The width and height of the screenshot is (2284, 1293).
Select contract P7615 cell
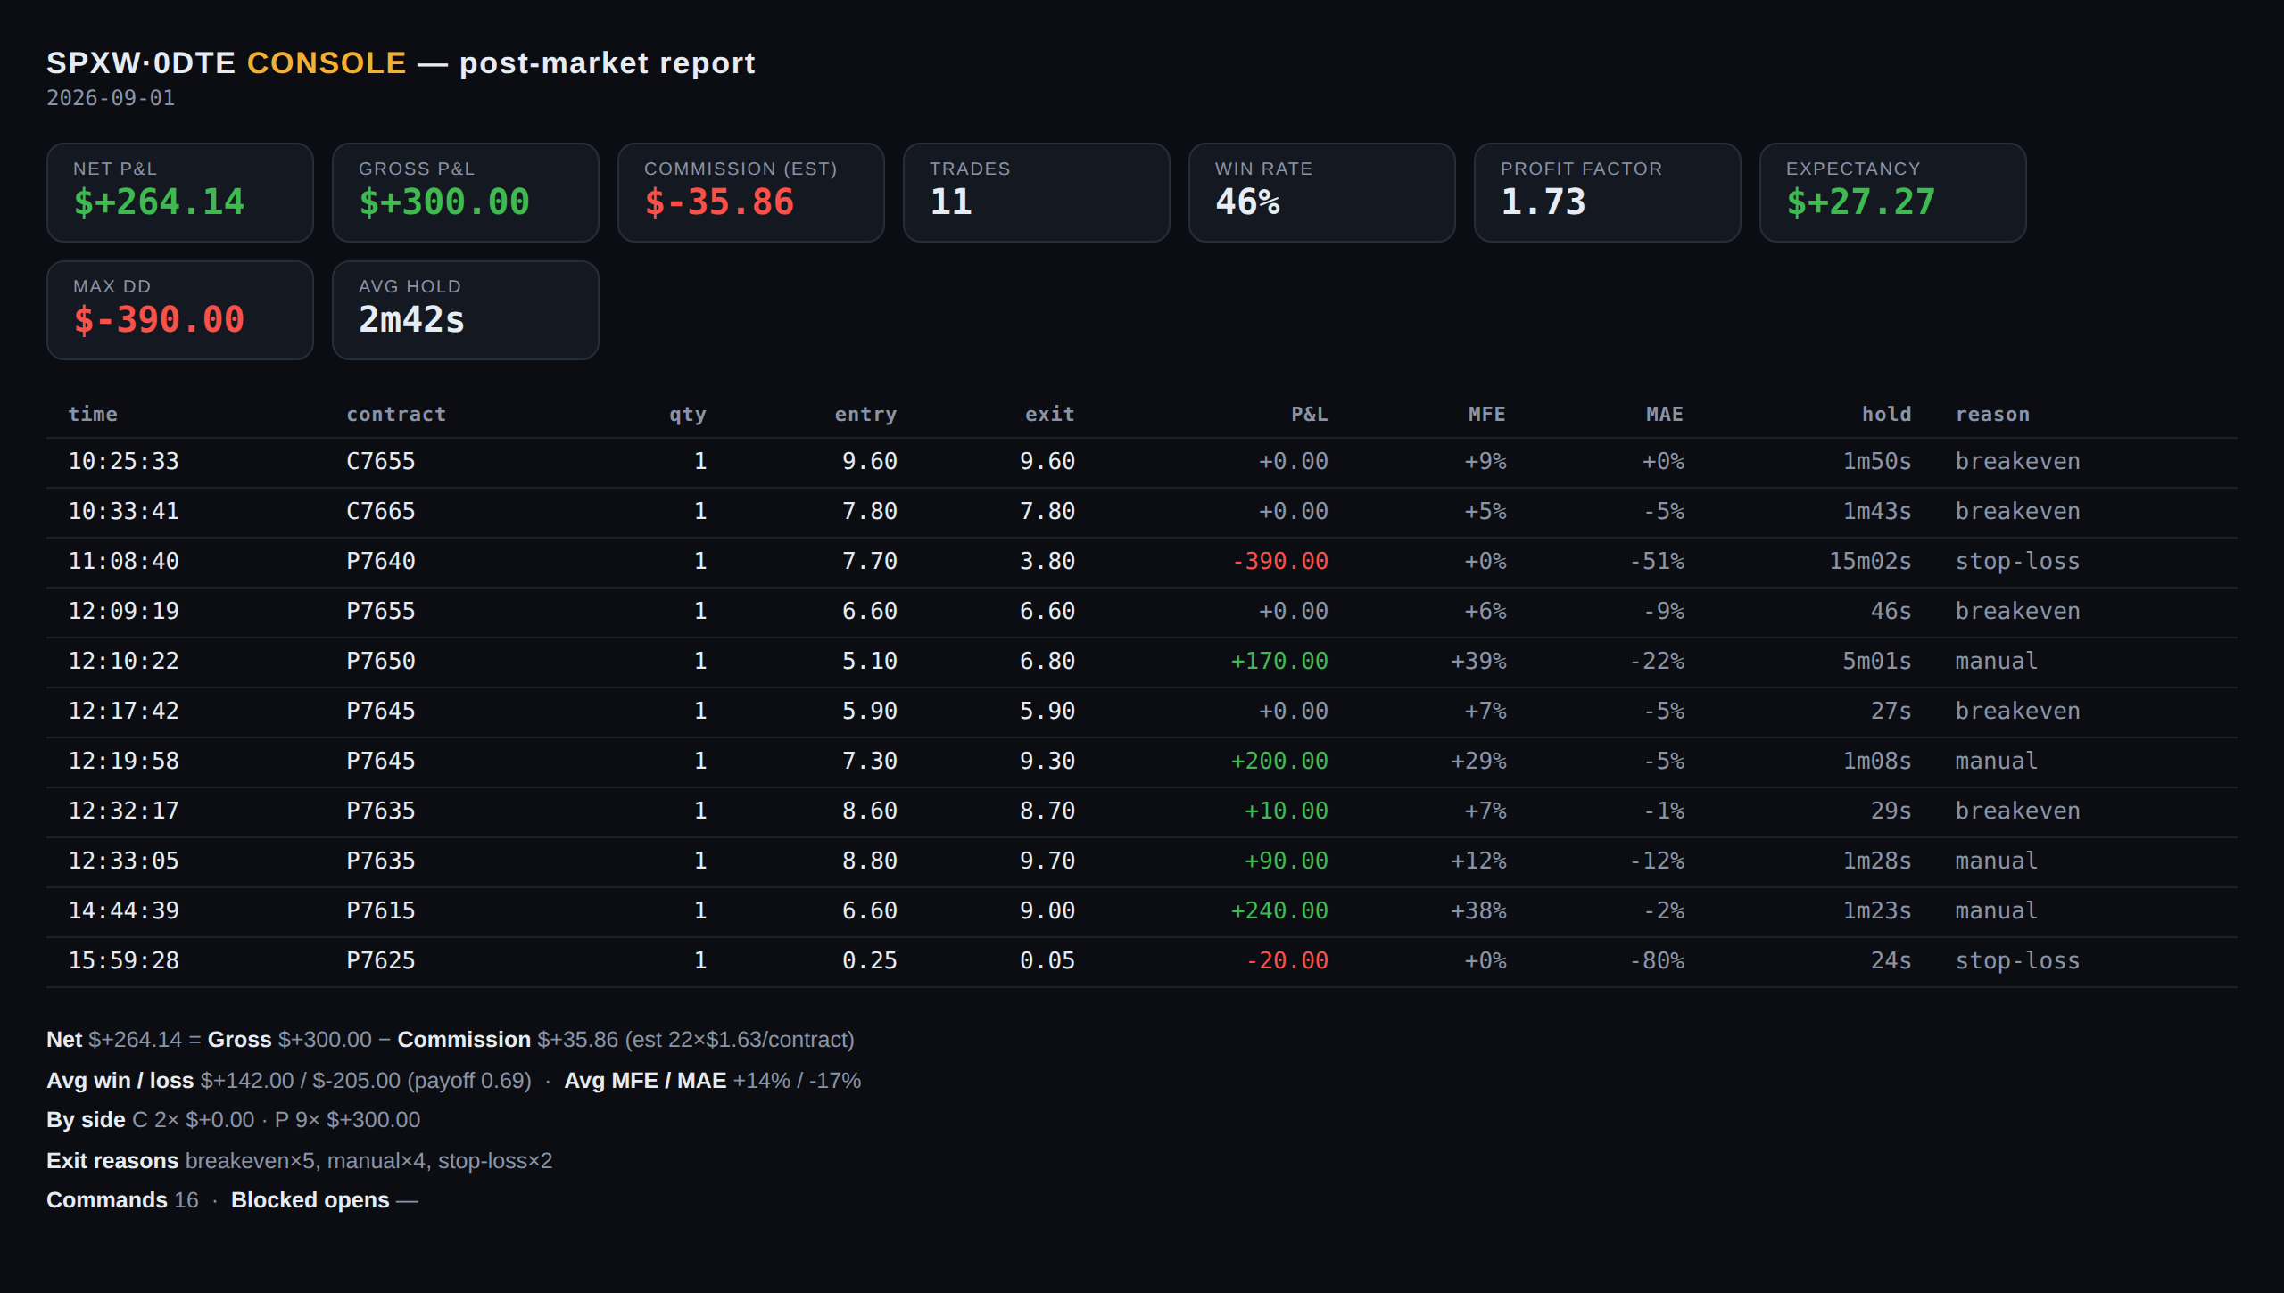381,911
